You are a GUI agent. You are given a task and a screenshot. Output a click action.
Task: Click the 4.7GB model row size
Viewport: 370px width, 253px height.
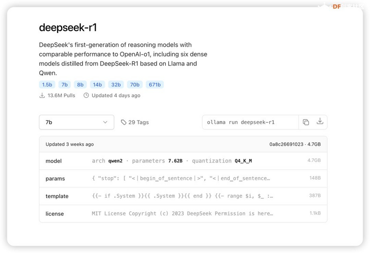[314, 160]
